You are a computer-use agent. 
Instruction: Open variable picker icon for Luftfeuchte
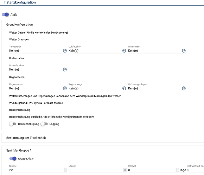[124, 51]
